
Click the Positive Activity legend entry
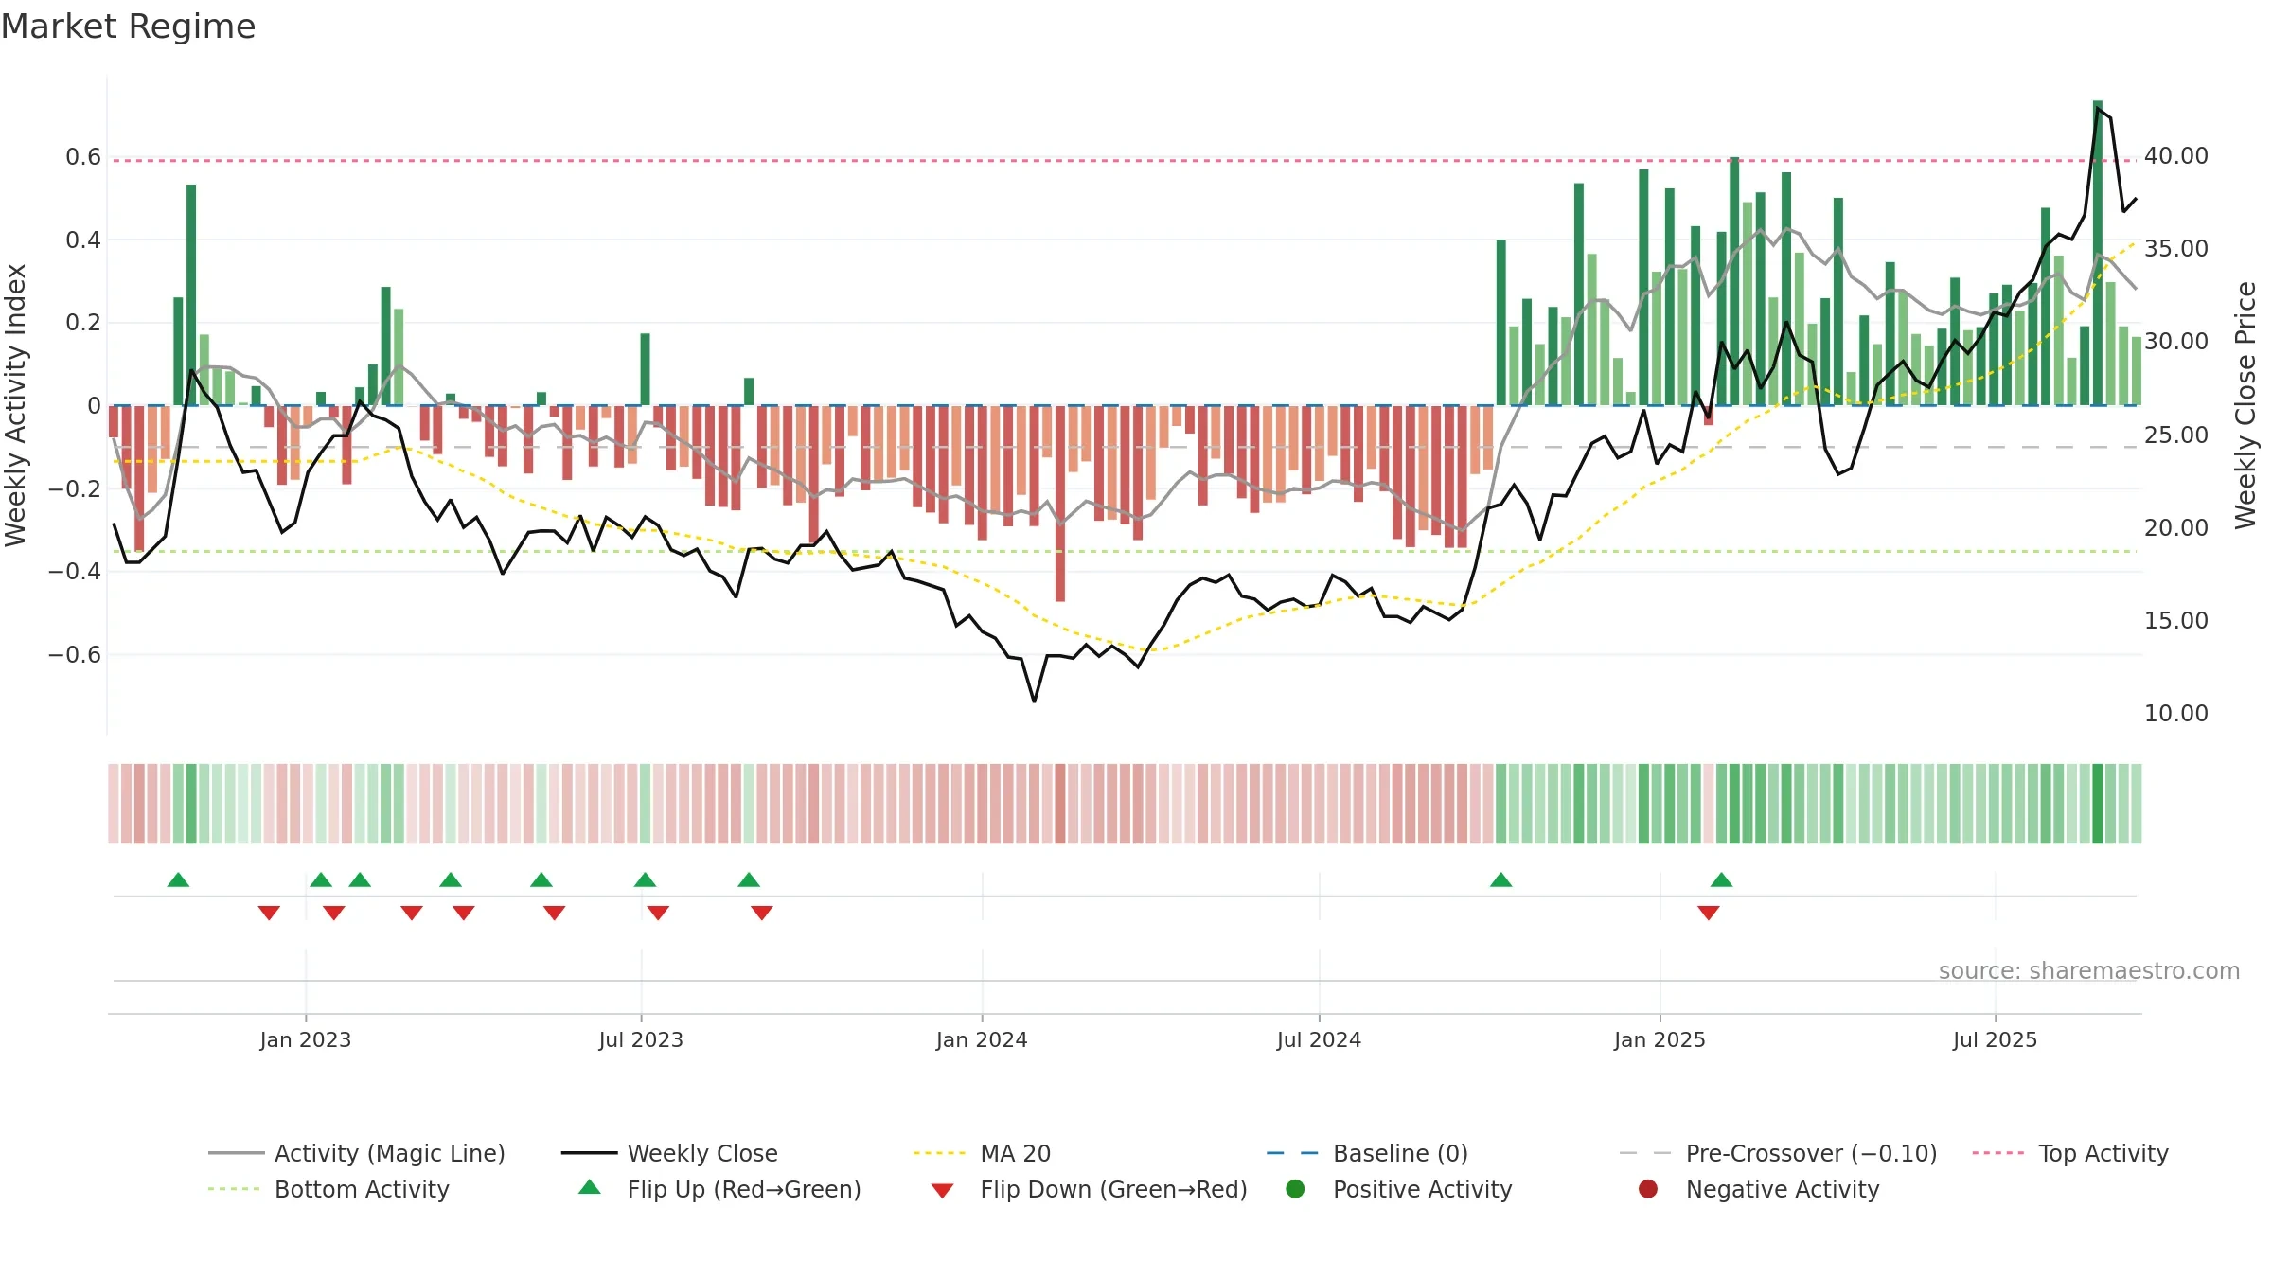pos(1399,1189)
